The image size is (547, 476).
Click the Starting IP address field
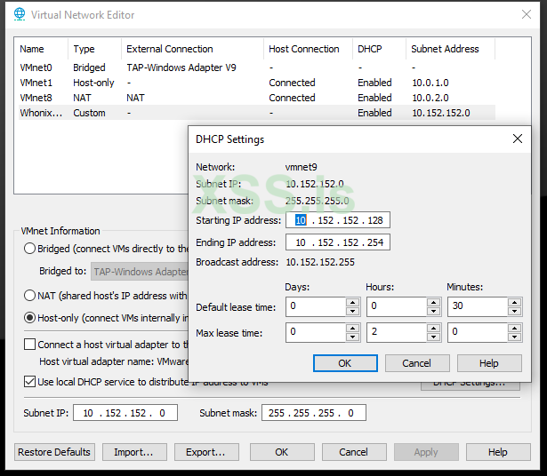pyautogui.click(x=338, y=220)
